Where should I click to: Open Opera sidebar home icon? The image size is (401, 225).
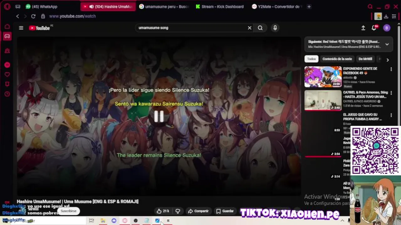(x=7, y=27)
